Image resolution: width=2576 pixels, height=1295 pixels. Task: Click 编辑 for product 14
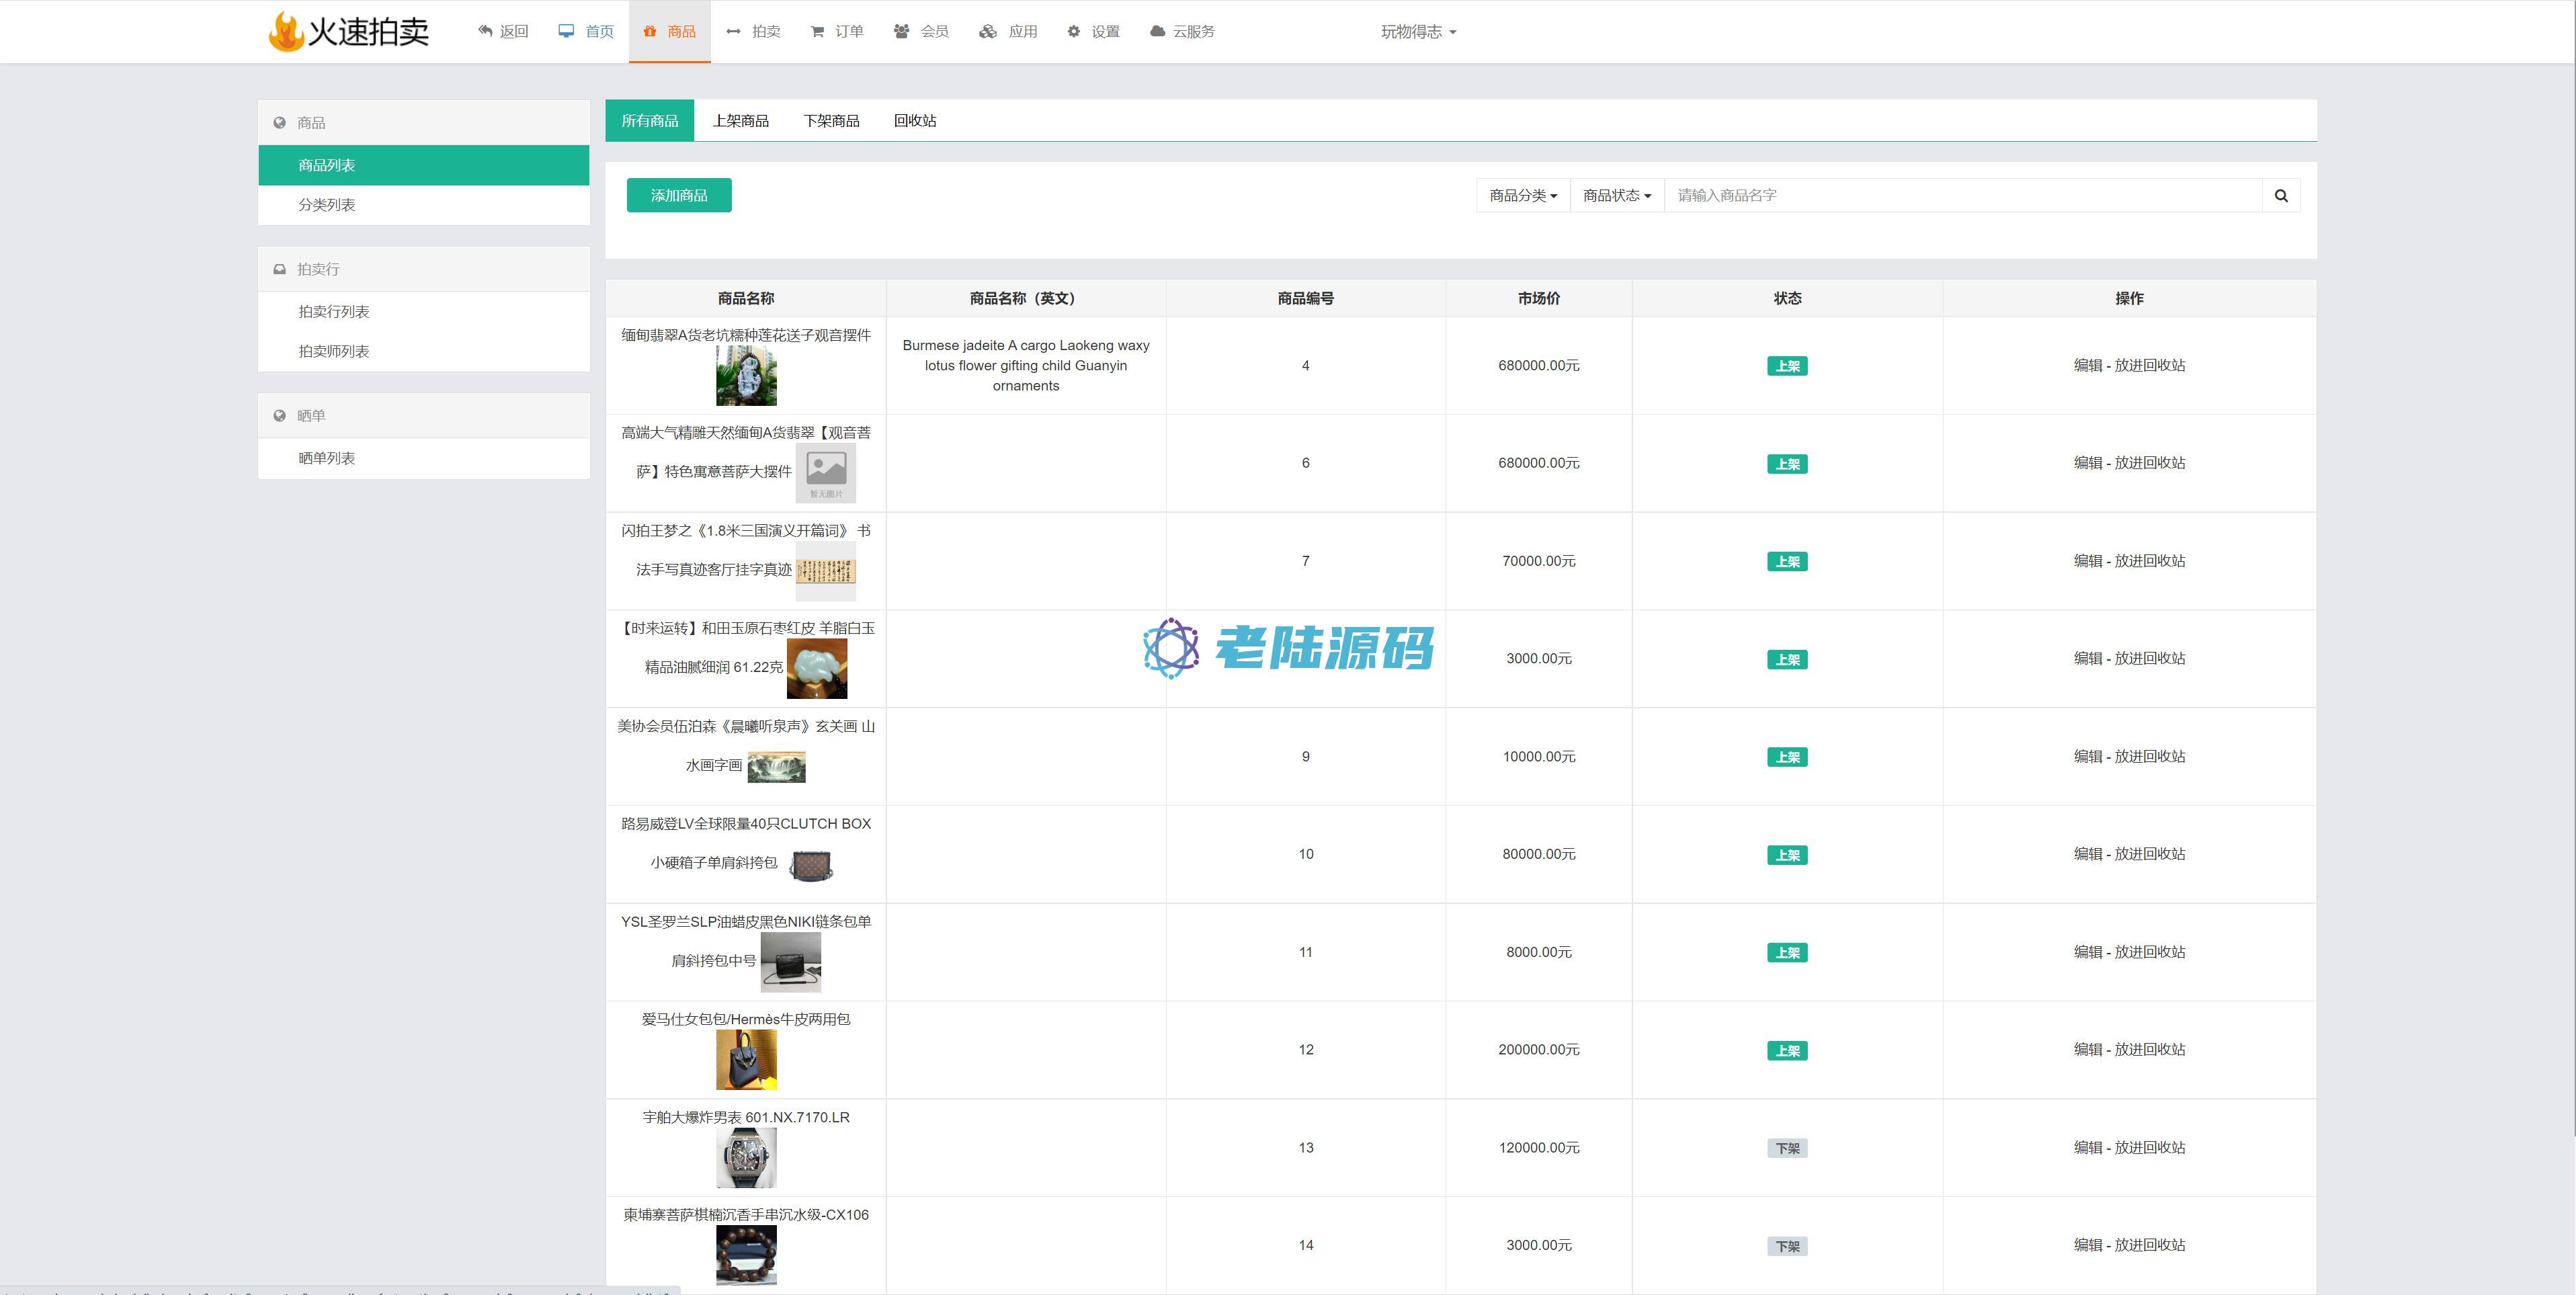[x=2087, y=1245]
